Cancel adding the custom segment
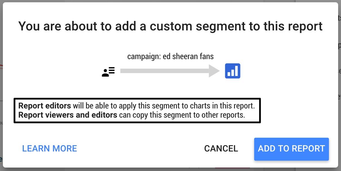Image resolution: width=341 pixels, height=171 pixels. (221, 149)
